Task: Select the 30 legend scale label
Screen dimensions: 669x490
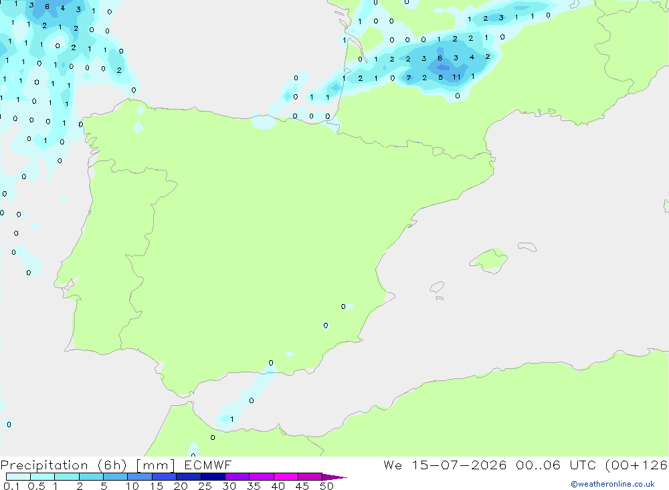Action: pyautogui.click(x=229, y=486)
